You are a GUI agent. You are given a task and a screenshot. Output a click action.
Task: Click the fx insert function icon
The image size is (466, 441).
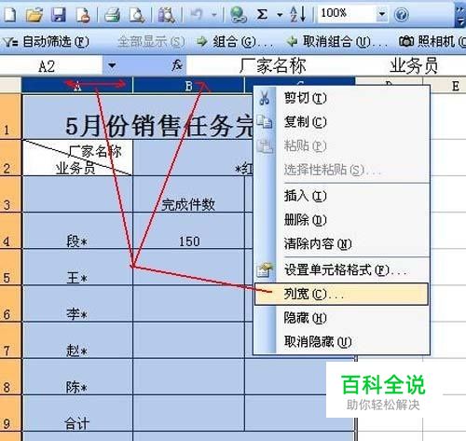[x=177, y=65]
